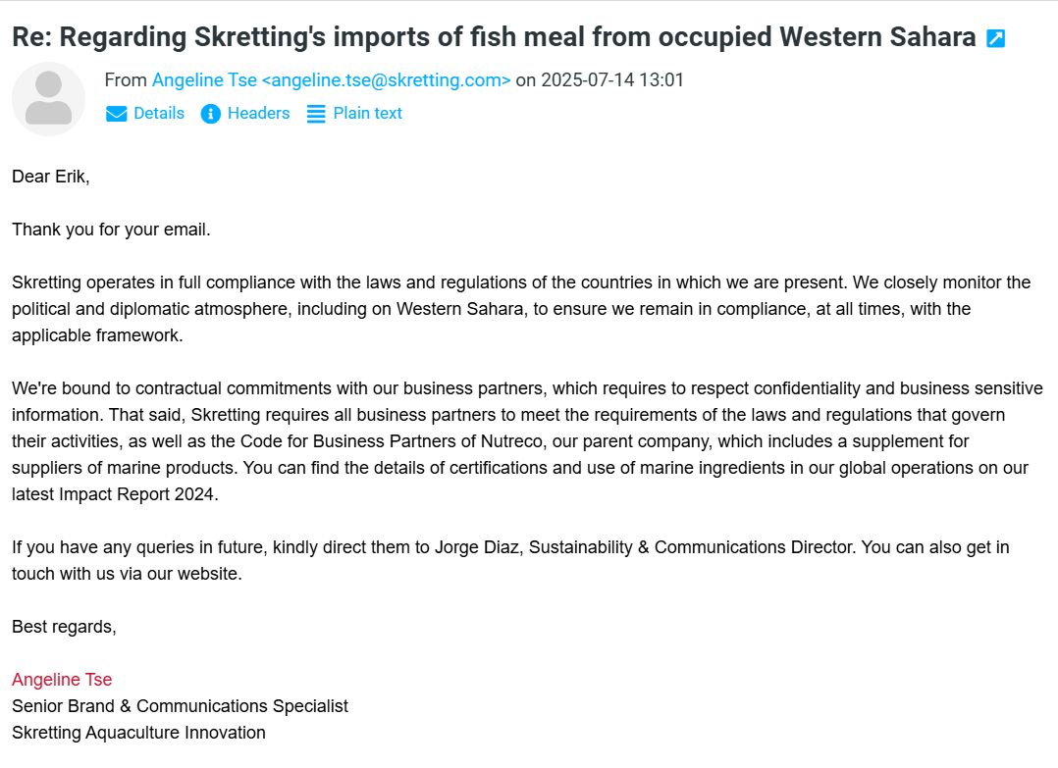Screen dimensions: 1058x768
Task: Click the "Best regards," closing line
Action: (64, 627)
